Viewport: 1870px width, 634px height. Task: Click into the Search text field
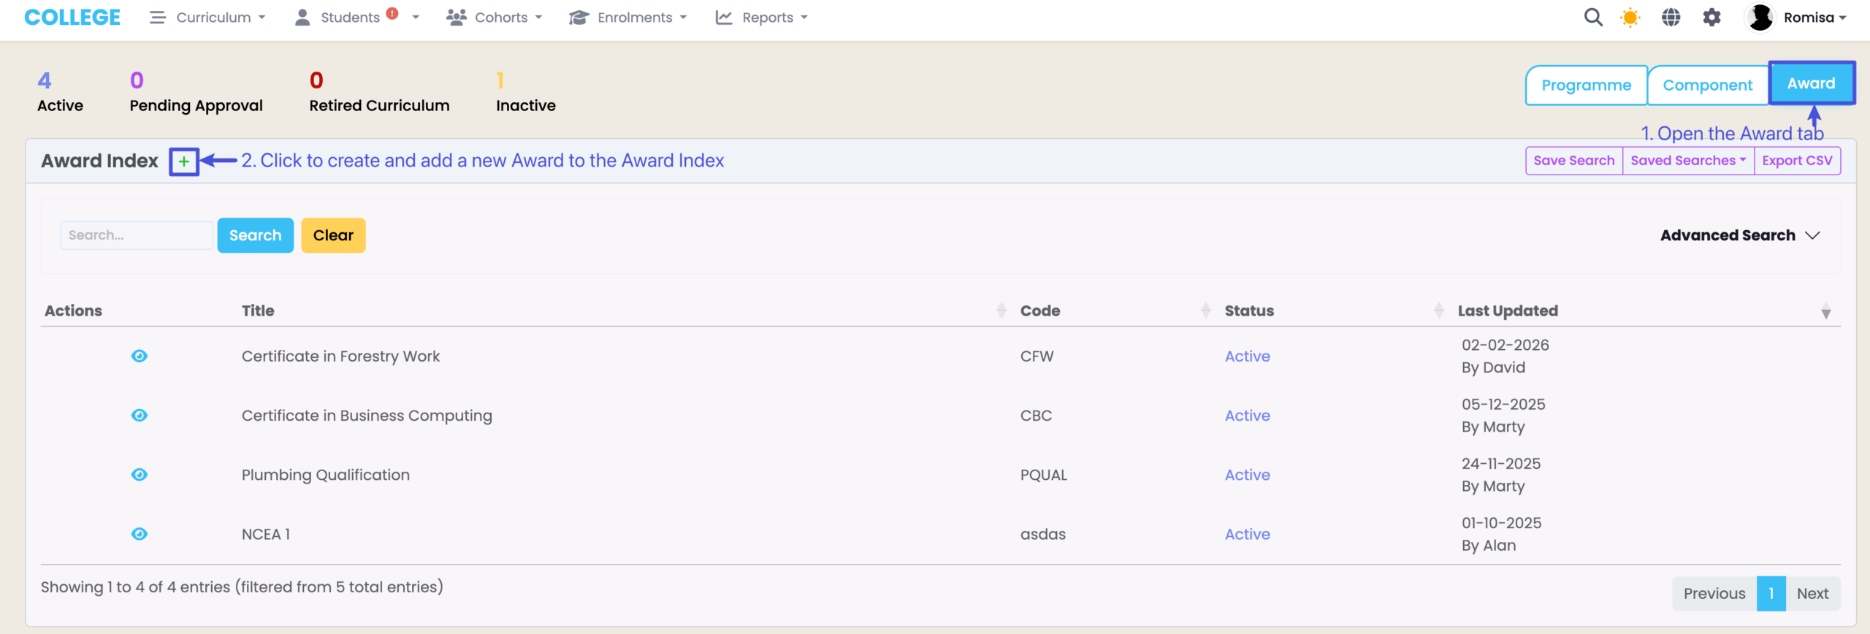point(137,235)
